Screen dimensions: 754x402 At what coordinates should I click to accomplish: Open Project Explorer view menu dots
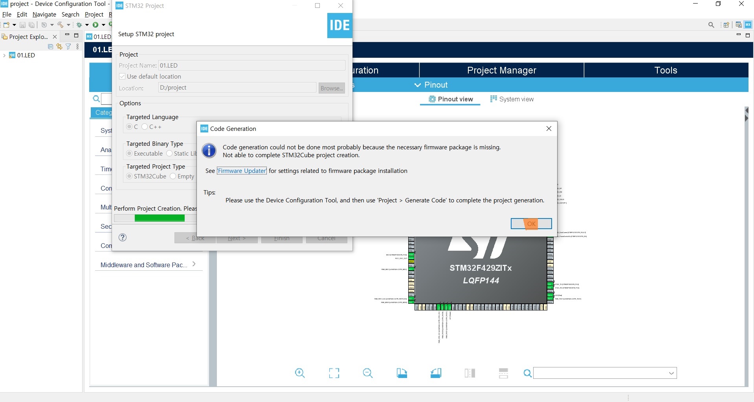pyautogui.click(x=77, y=46)
